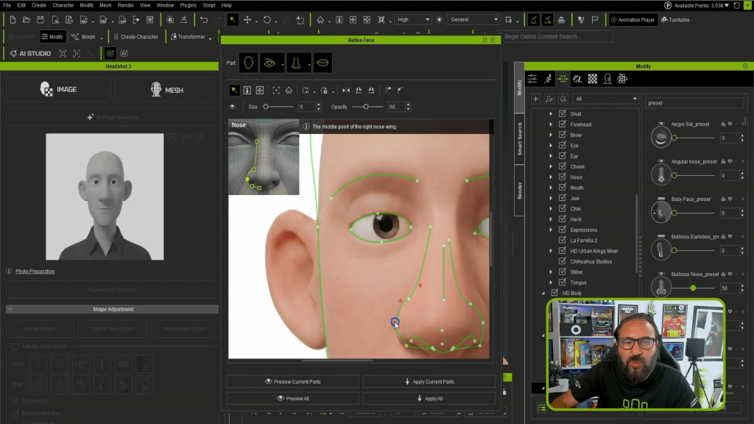The image size is (754, 424).
Task: Expand the Expressions tree item
Action: (x=551, y=230)
